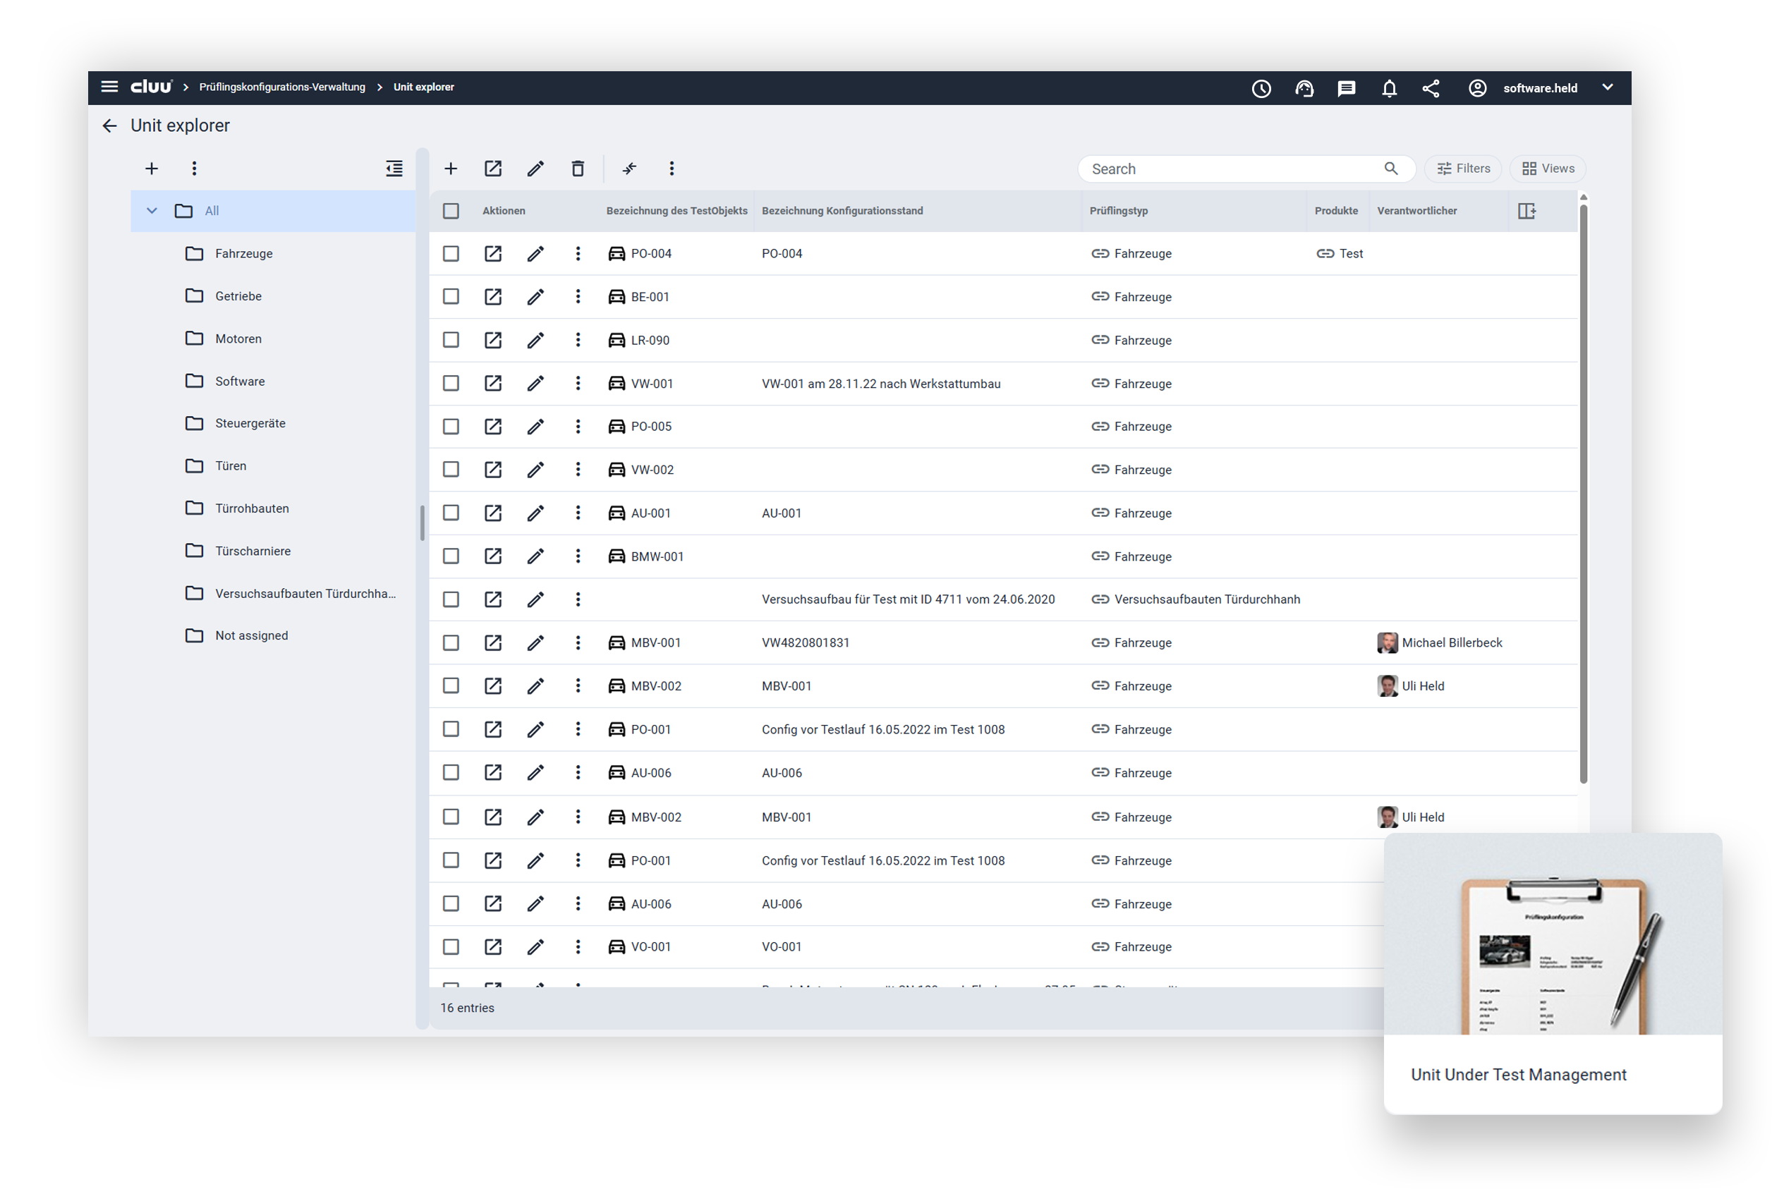Open three-dot menu for LR-090 row
This screenshot has width=1772, height=1189.
tap(577, 340)
